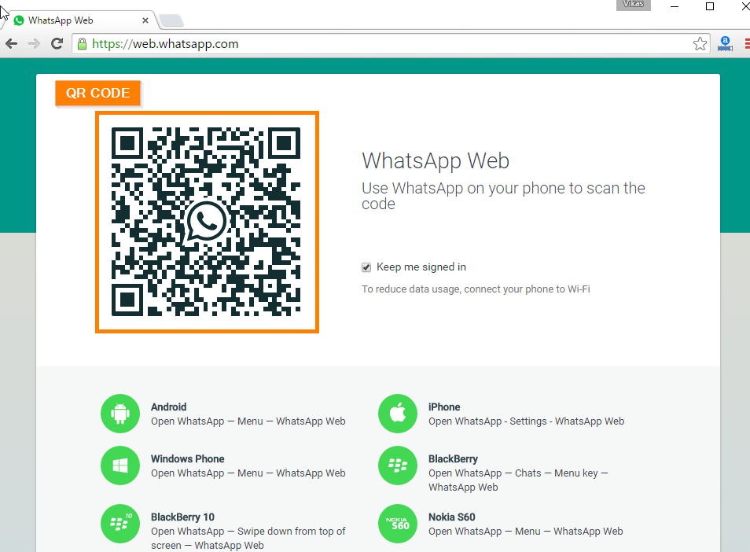
Task: Click the Windows Phone heading
Action: click(187, 458)
